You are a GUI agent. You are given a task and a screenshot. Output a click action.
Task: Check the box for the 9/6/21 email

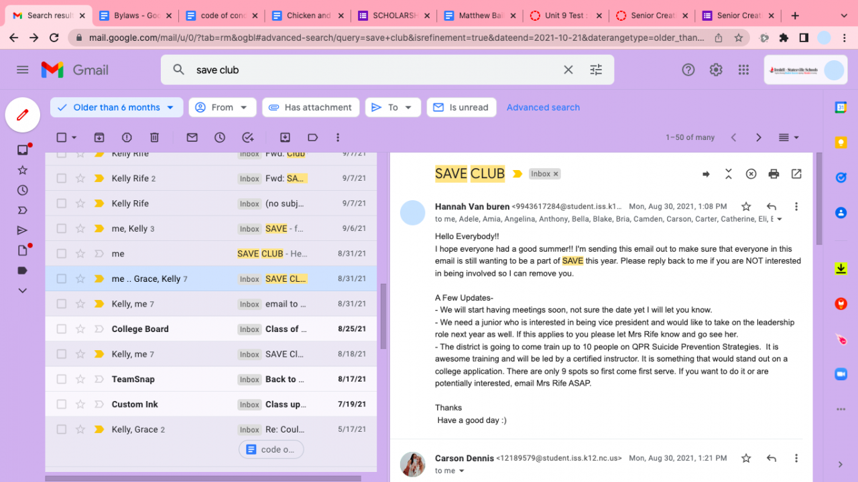click(62, 228)
